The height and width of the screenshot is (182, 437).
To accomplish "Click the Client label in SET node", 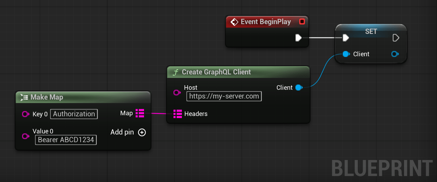I will pyautogui.click(x=361, y=54).
